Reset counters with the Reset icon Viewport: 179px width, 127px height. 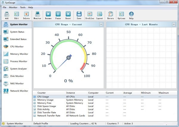point(68,14)
